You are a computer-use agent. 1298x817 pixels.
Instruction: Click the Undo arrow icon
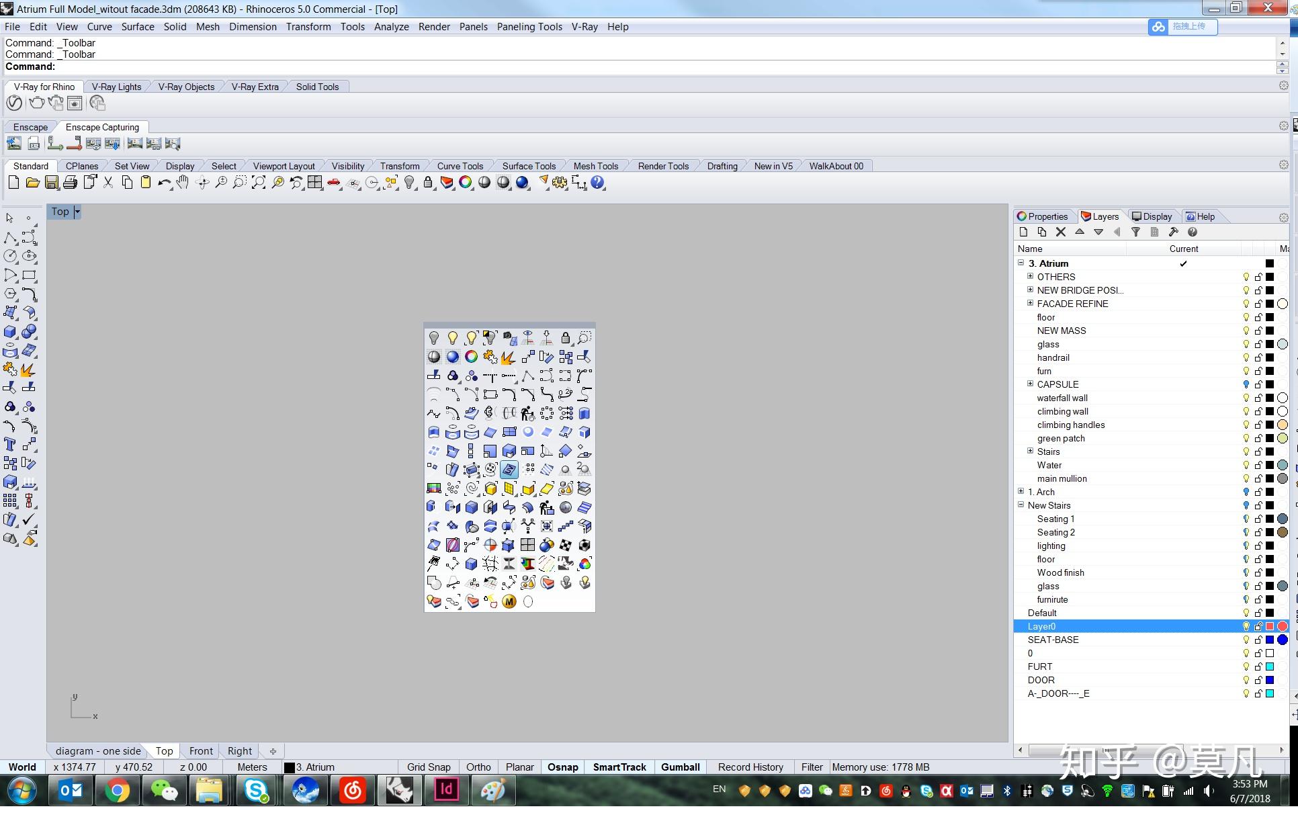click(x=164, y=183)
